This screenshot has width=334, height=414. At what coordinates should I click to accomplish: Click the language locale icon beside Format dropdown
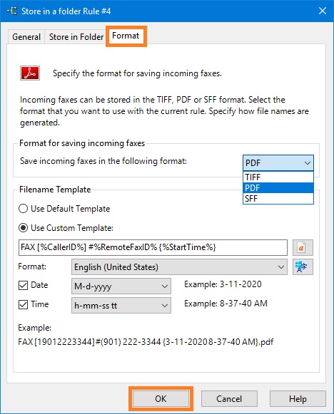pyautogui.click(x=303, y=267)
